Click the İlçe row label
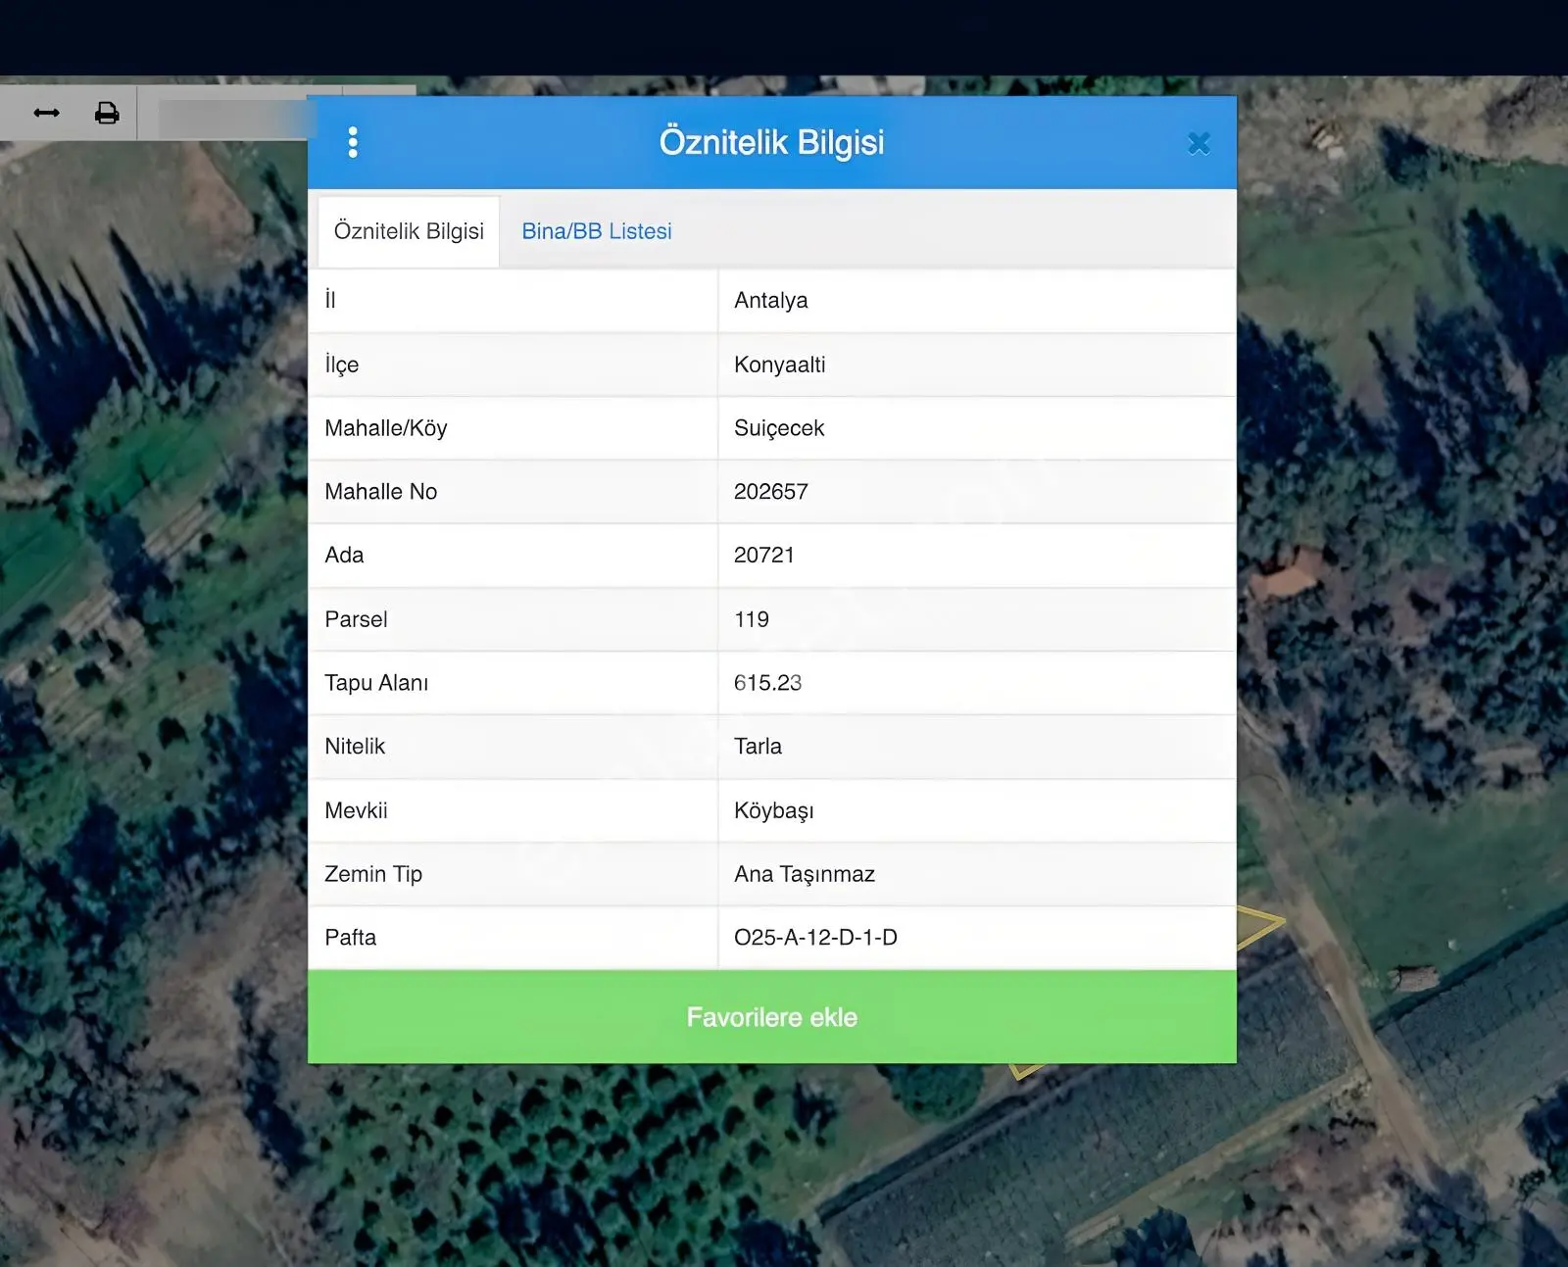Viewport: 1568px width, 1267px height. pyautogui.click(x=342, y=365)
